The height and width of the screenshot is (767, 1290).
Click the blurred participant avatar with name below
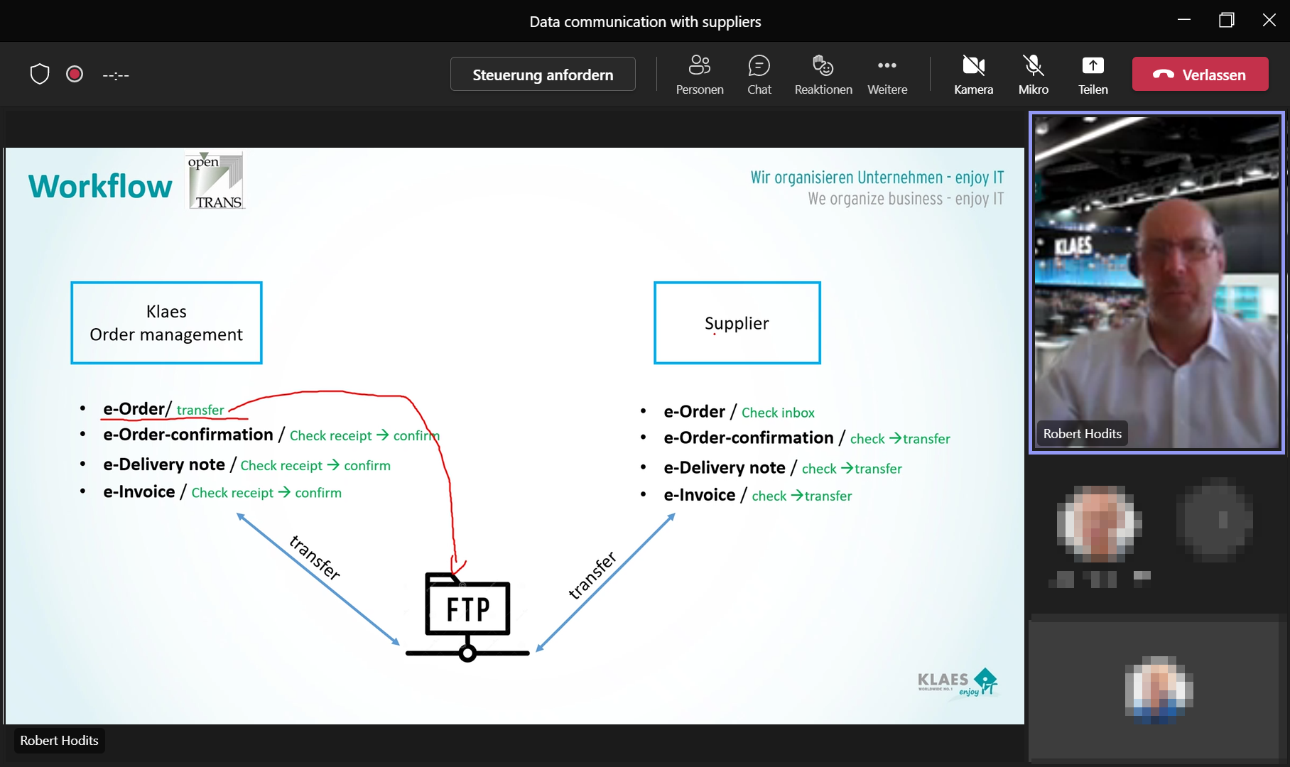pos(1098,523)
